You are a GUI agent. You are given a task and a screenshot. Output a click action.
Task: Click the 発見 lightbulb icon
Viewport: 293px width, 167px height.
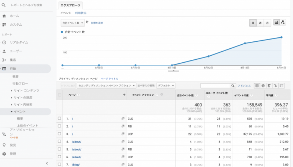coord(4,145)
